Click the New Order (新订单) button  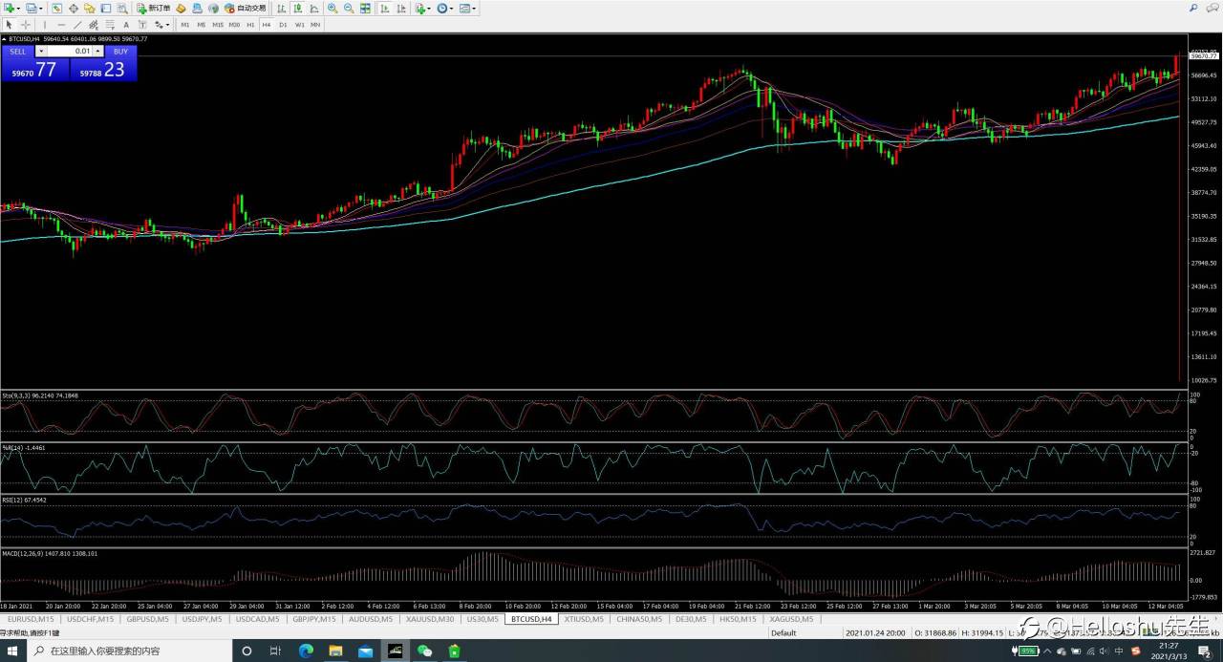pyautogui.click(x=154, y=8)
